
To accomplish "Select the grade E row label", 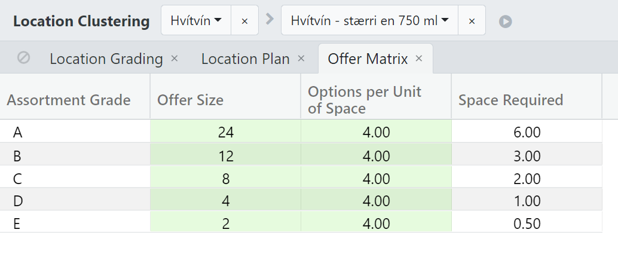I will 18,224.
